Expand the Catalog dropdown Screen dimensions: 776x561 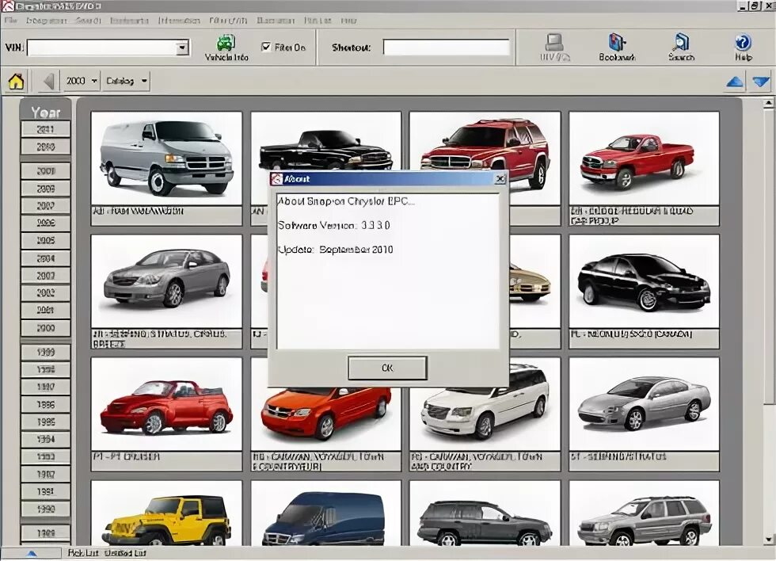pyautogui.click(x=144, y=81)
